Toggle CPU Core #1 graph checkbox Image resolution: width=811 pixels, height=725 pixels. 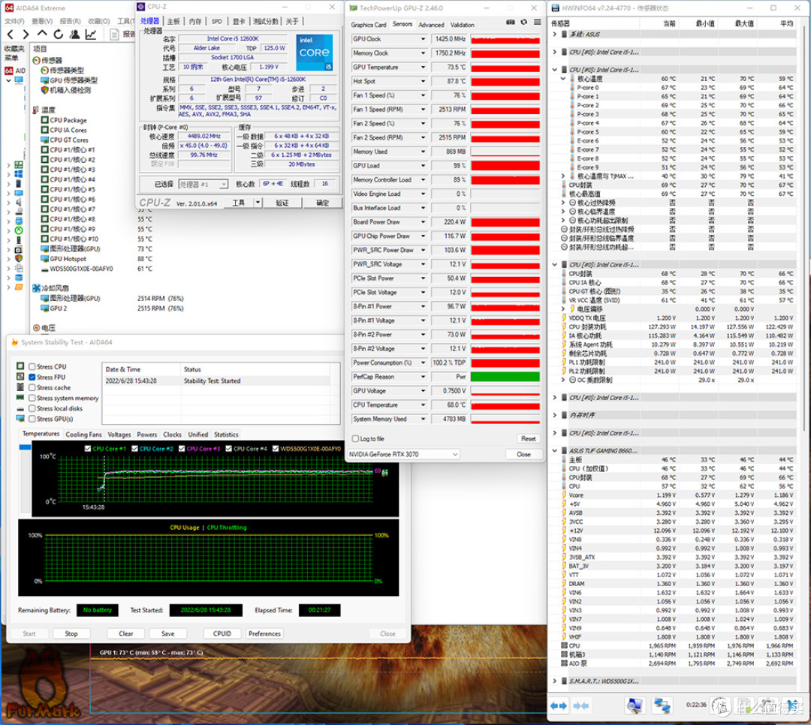click(x=88, y=448)
